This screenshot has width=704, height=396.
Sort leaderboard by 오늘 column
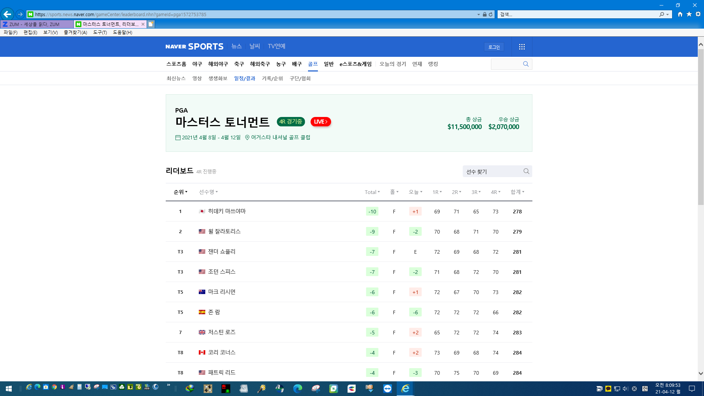(x=415, y=192)
